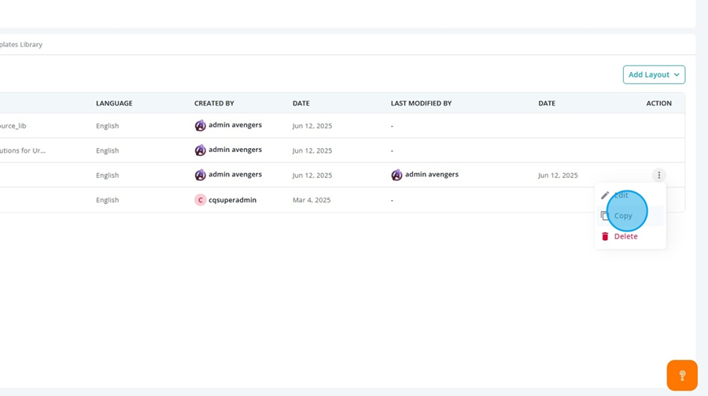Click the Add Layout chevron arrow
The height and width of the screenshot is (396, 708).
point(677,75)
